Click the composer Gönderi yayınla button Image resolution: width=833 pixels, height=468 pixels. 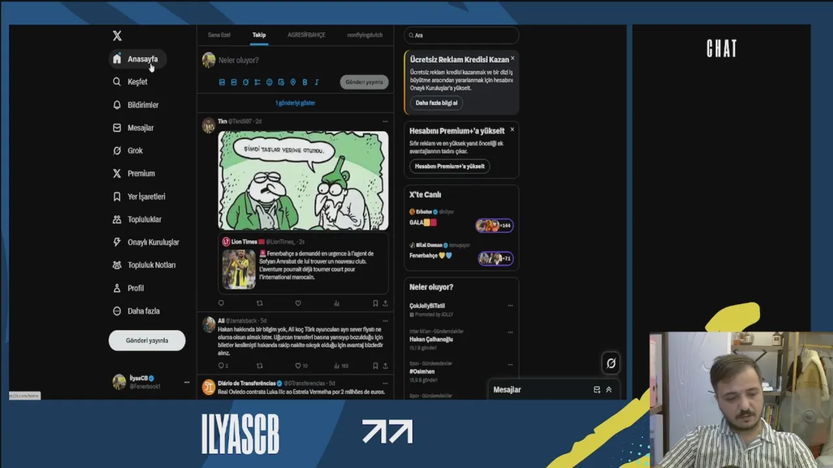point(364,82)
